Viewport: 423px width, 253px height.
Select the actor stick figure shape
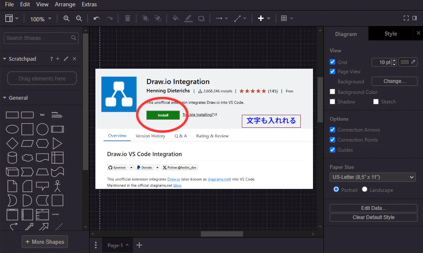click(x=57, y=186)
